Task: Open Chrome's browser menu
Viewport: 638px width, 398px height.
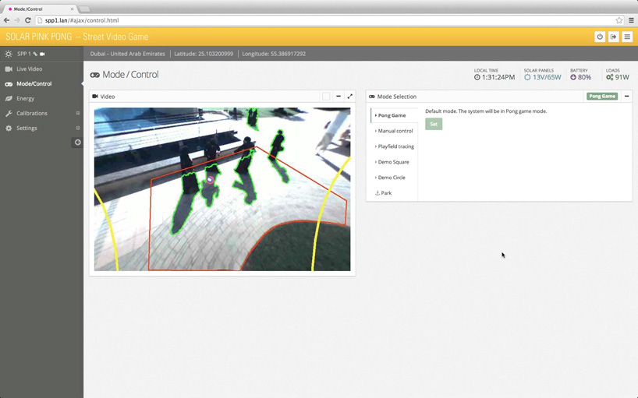Action: pyautogui.click(x=631, y=20)
